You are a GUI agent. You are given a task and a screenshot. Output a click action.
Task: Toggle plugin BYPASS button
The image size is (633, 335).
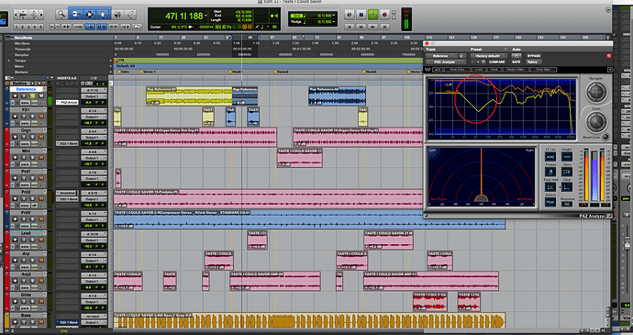coord(533,56)
